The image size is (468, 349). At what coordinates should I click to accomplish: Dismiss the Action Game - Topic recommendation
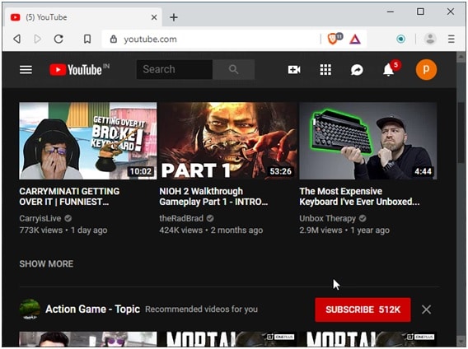pyautogui.click(x=426, y=309)
